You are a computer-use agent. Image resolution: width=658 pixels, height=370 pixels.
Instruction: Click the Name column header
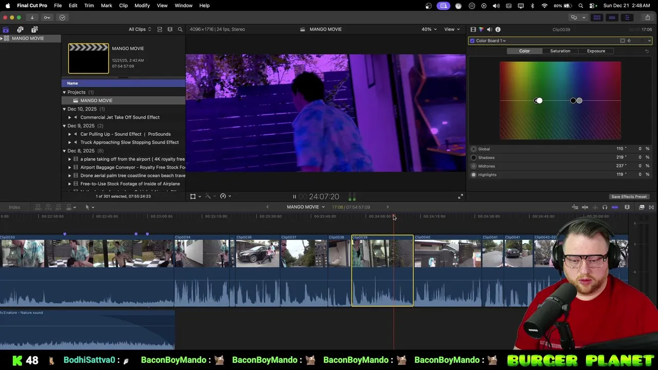click(123, 83)
